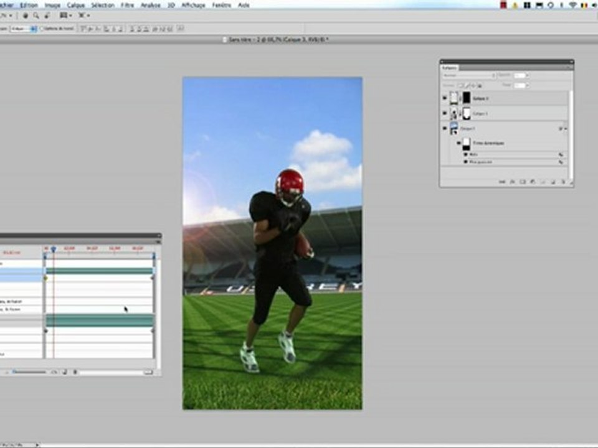Click the auto-align layers icon
The width and height of the screenshot is (598, 448).
(x=181, y=29)
